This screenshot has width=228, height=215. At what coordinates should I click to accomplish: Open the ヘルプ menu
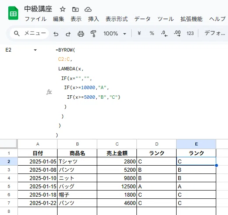coord(217,19)
